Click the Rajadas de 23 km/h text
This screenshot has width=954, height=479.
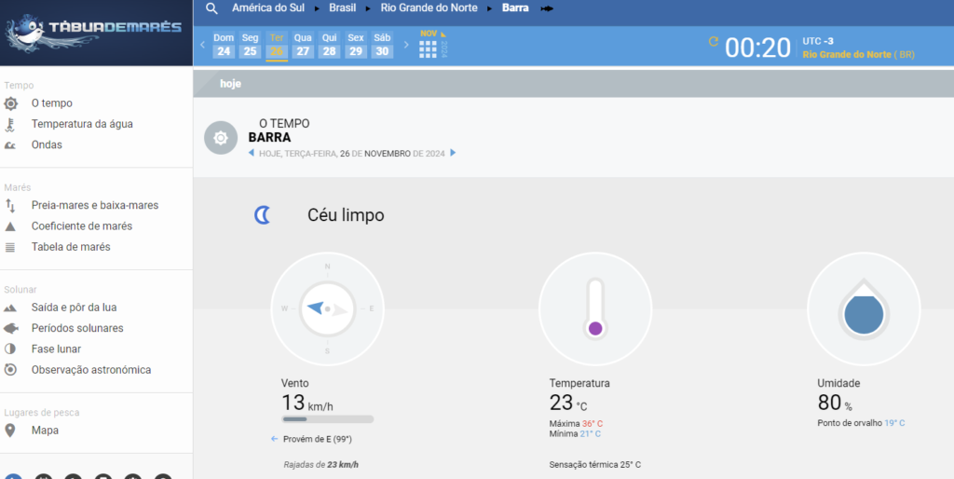pyautogui.click(x=320, y=465)
